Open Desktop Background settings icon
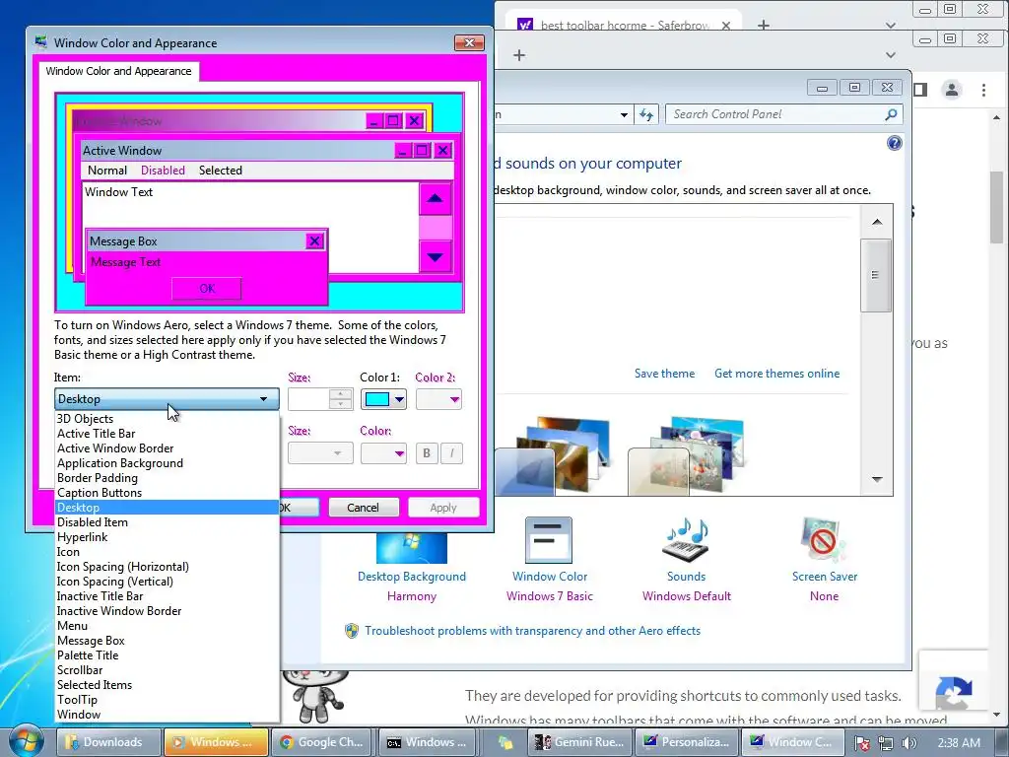Screen dimensions: 1009x757 point(412,546)
